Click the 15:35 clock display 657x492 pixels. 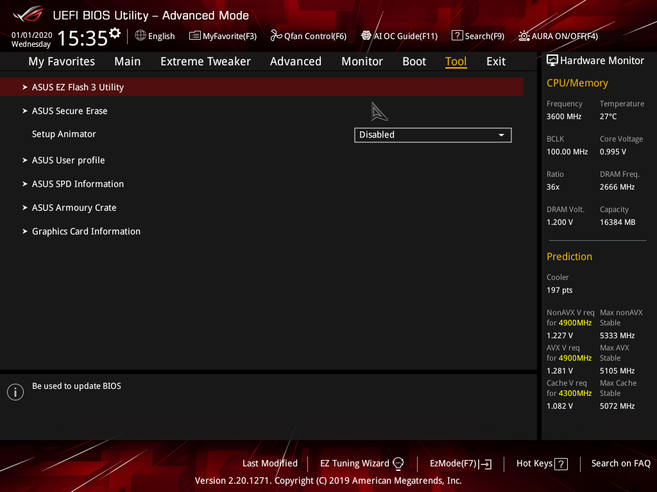point(83,38)
